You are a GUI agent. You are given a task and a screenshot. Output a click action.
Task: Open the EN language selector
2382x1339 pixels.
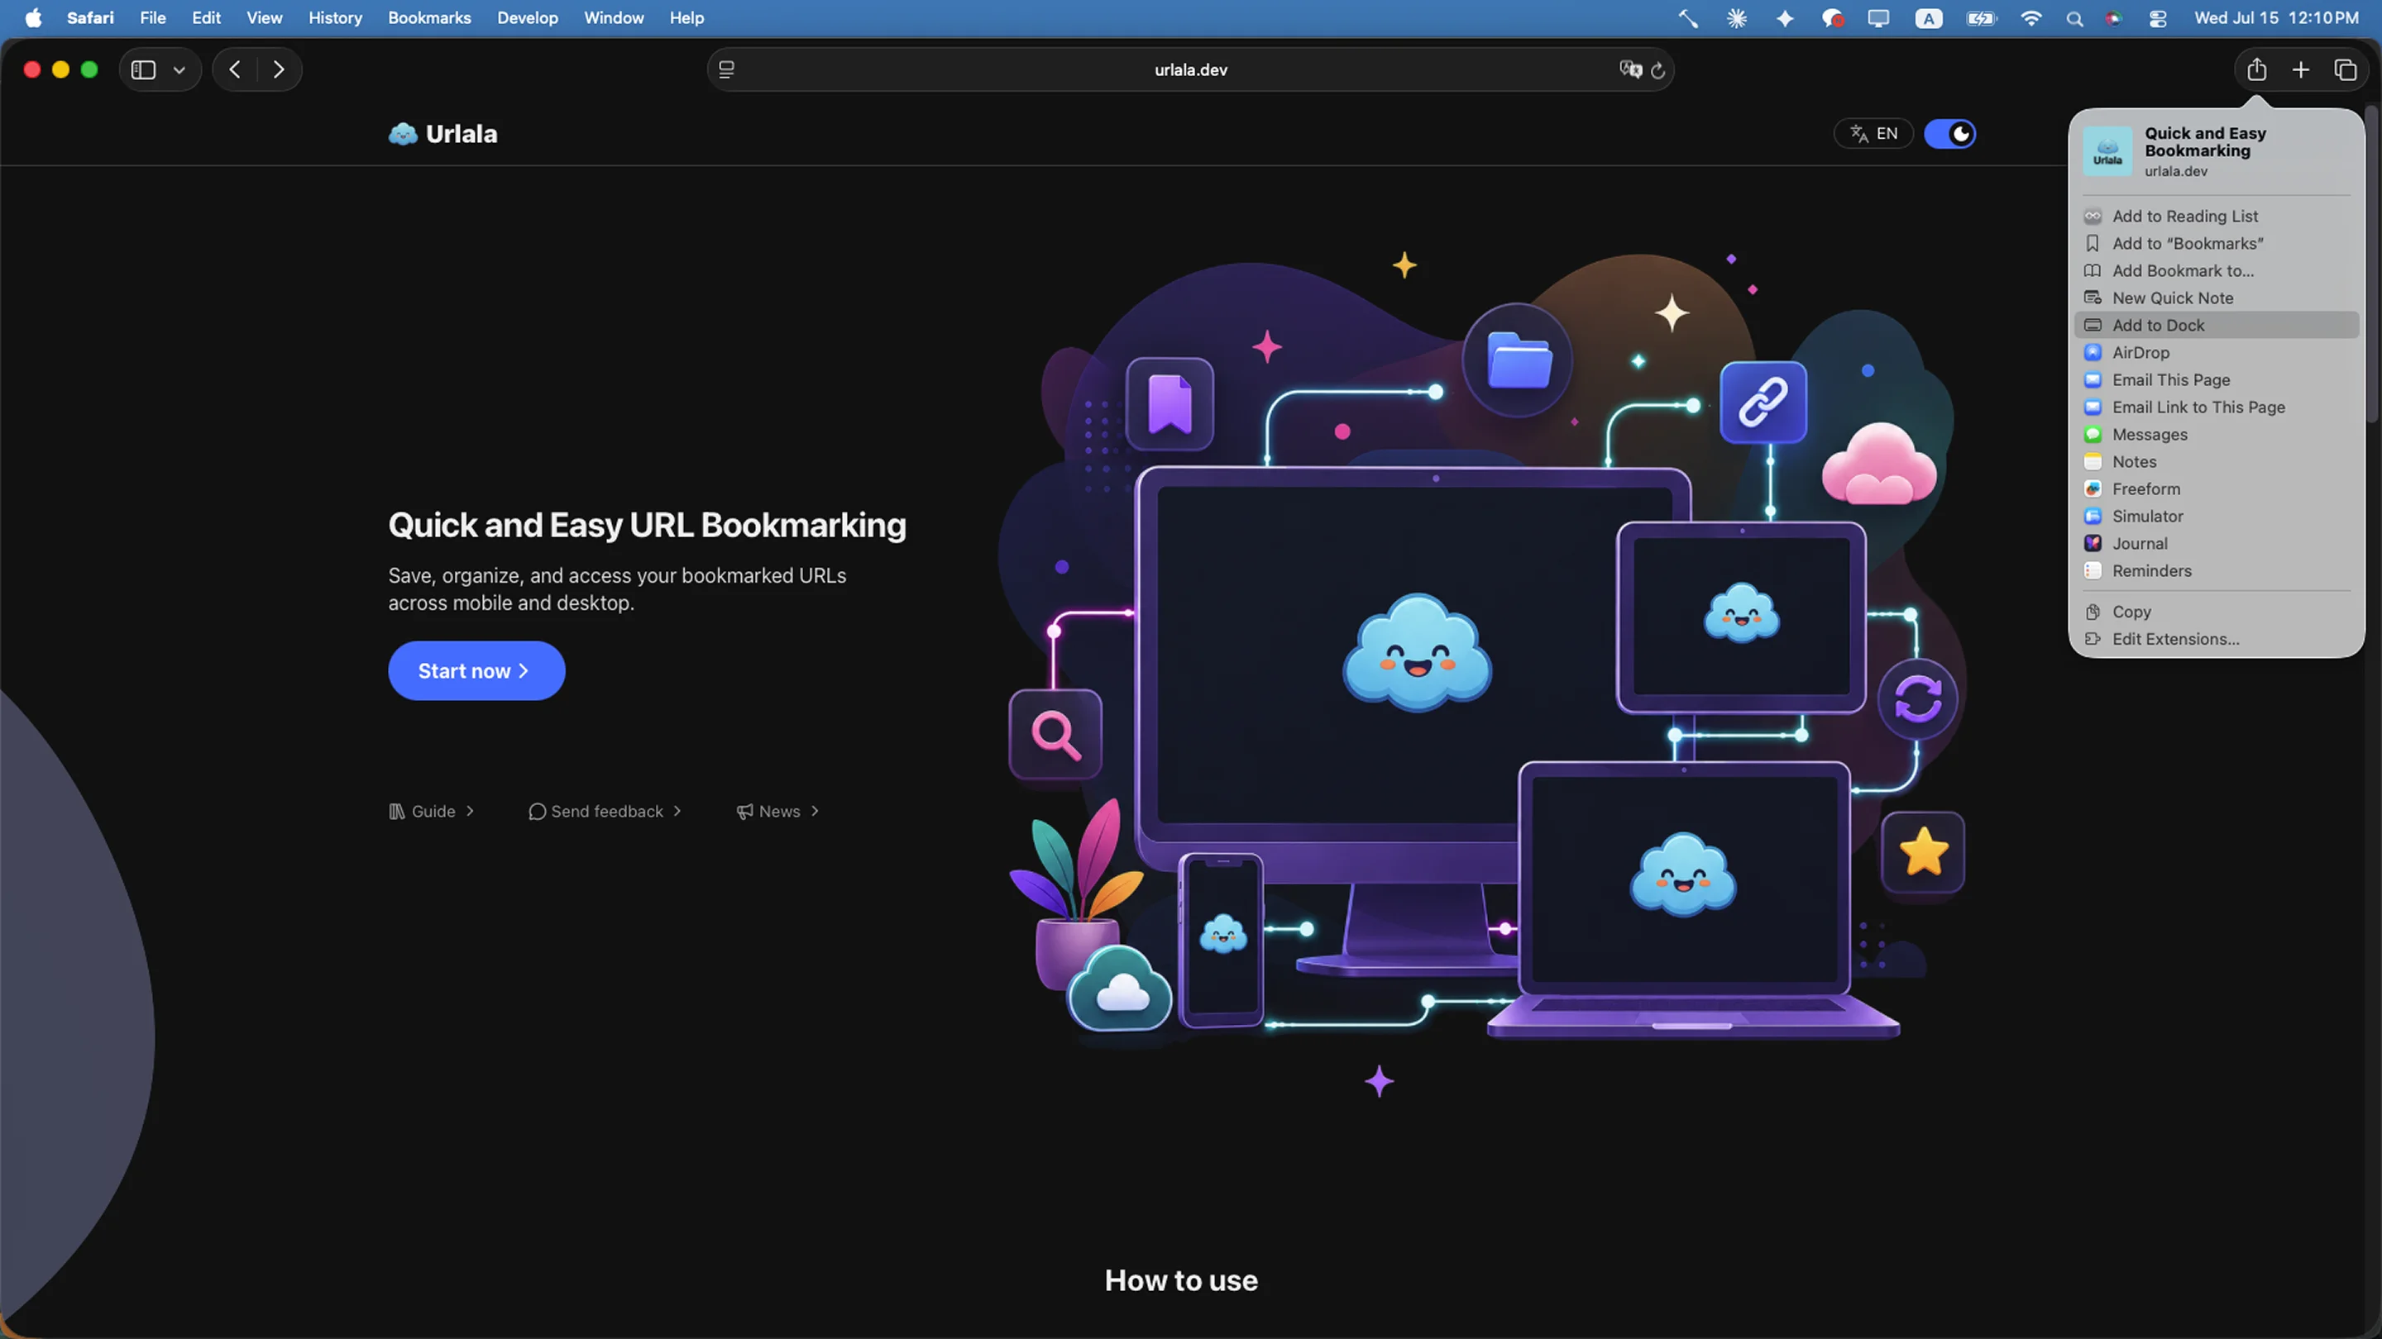(1873, 134)
